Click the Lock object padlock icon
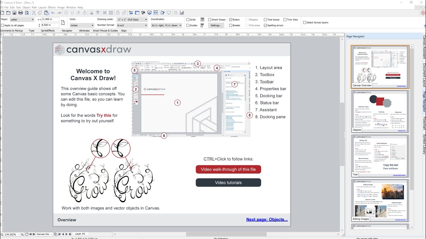 118,13
